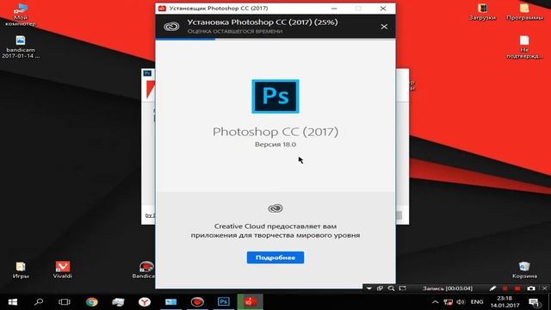Switch the ENG input language indicator
Screen dimensions: 551x310
click(477, 302)
